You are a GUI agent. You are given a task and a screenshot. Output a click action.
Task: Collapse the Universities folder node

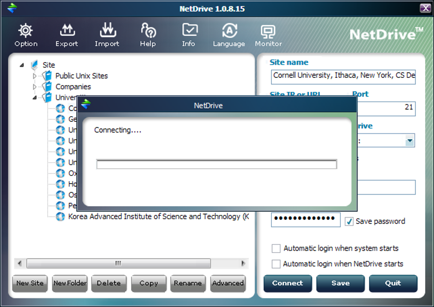pyautogui.click(x=34, y=98)
